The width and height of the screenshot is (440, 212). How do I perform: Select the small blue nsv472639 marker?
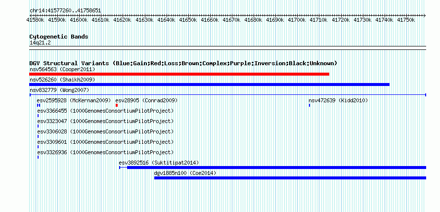pos(309,105)
